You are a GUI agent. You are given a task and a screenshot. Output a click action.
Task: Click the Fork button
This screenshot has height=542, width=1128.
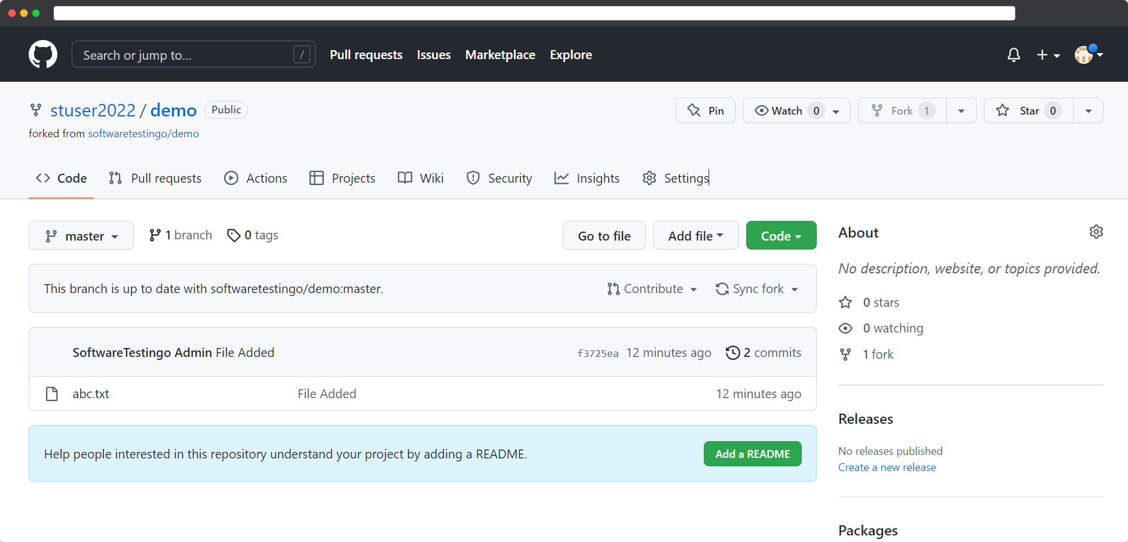click(902, 110)
